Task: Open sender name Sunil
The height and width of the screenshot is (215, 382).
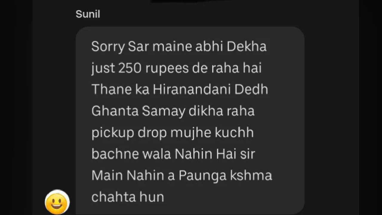Action: pos(88,14)
